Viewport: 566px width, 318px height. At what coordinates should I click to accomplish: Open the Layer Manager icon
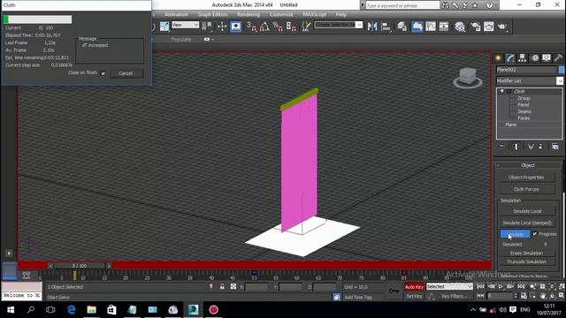coord(402,26)
